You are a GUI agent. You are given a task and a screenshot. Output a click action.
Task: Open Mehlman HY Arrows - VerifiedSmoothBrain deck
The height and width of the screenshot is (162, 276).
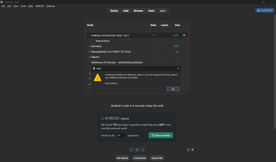click(x=117, y=63)
